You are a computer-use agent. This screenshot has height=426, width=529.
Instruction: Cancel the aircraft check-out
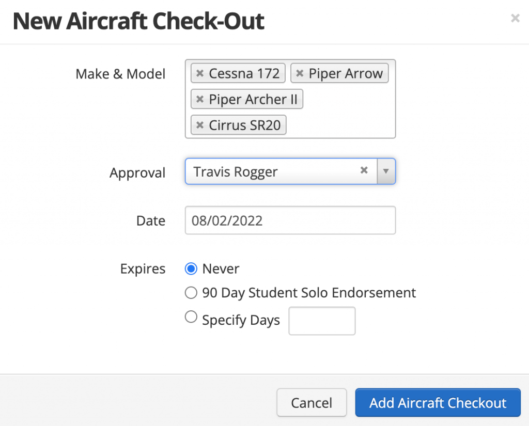click(312, 403)
